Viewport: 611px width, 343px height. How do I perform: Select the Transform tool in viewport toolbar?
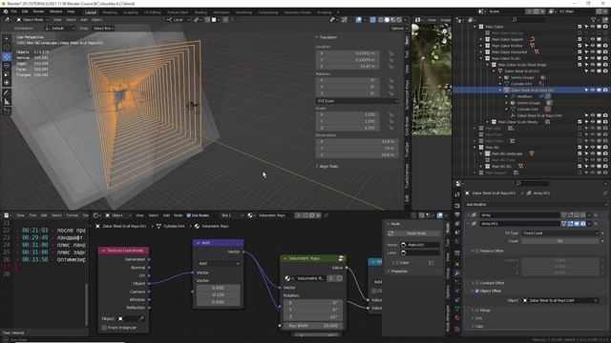pyautogui.click(x=7, y=83)
